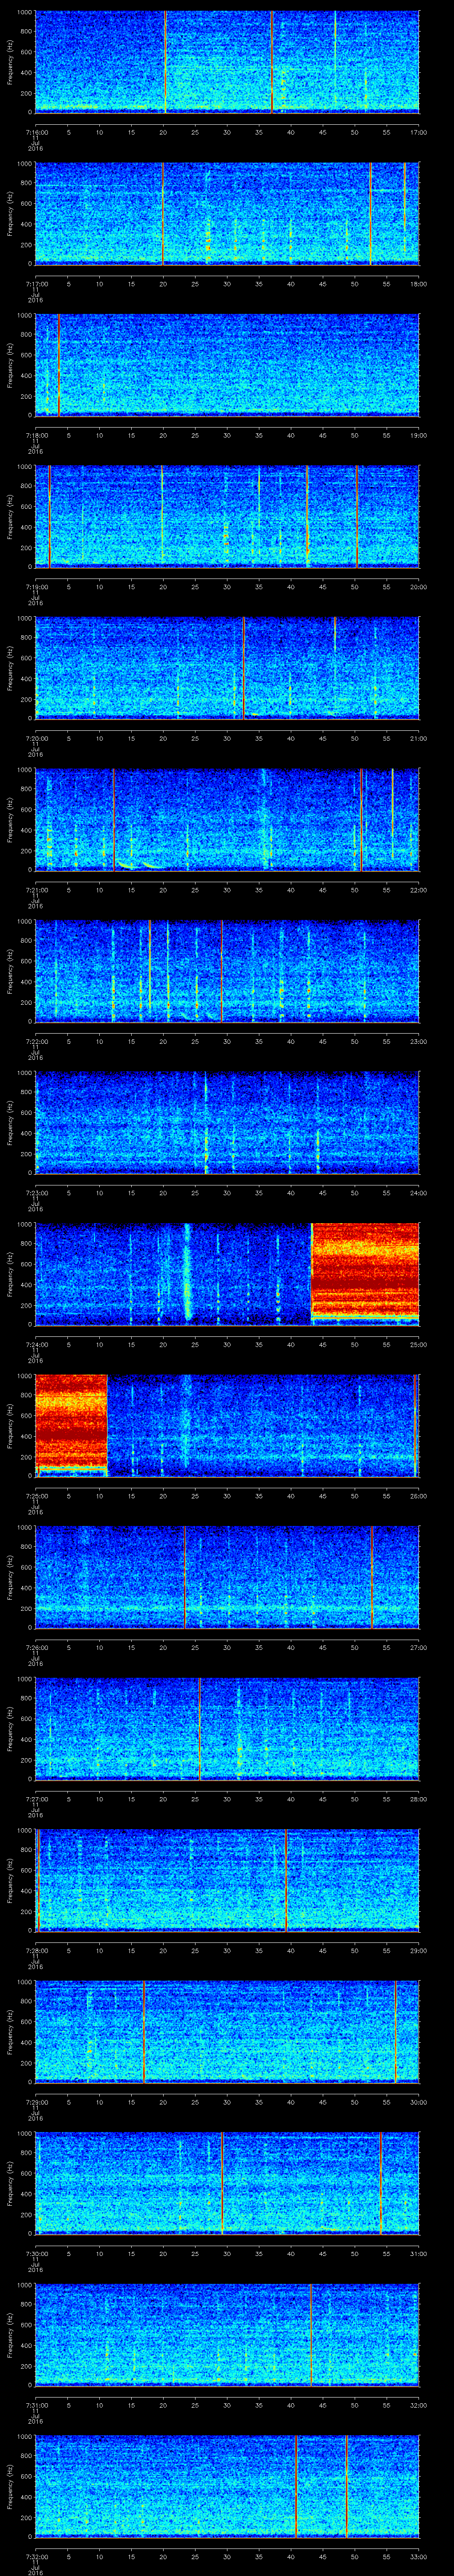
Task: Click the red line near 53 seconds in 7:26:00 panel
Action: click(x=371, y=1577)
